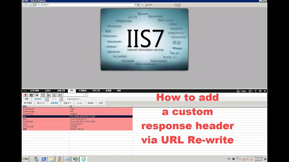Click the third icon in the network toolbar
Screen dimensions: 289x162
pos(37,95)
